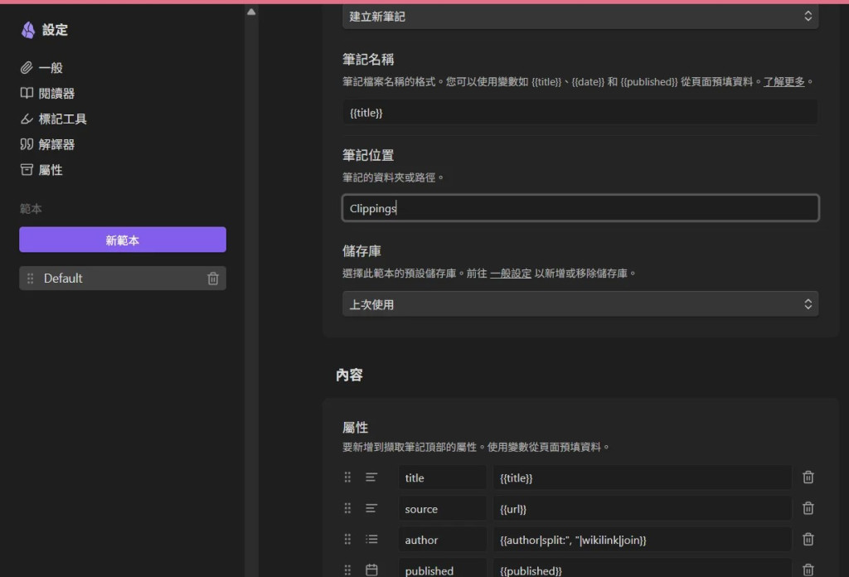This screenshot has height=577, width=849.
Task: Open the 建立新筆記 behavior dropdown
Action: [x=580, y=17]
